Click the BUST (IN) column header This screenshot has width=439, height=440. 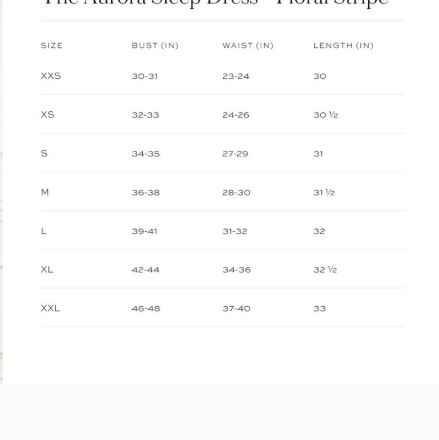[x=155, y=45]
